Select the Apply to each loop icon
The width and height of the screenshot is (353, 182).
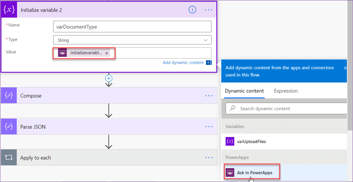[9, 157]
